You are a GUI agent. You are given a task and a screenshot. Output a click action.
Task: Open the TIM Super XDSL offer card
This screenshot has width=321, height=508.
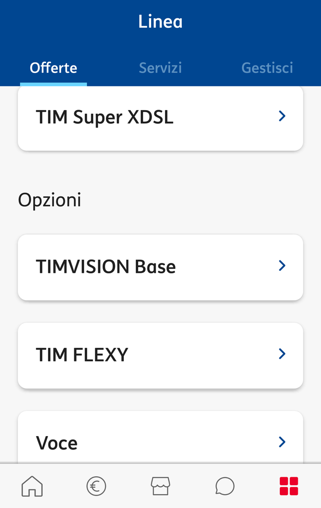pyautogui.click(x=160, y=117)
